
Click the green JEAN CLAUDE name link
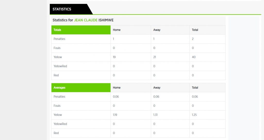click(x=86, y=20)
